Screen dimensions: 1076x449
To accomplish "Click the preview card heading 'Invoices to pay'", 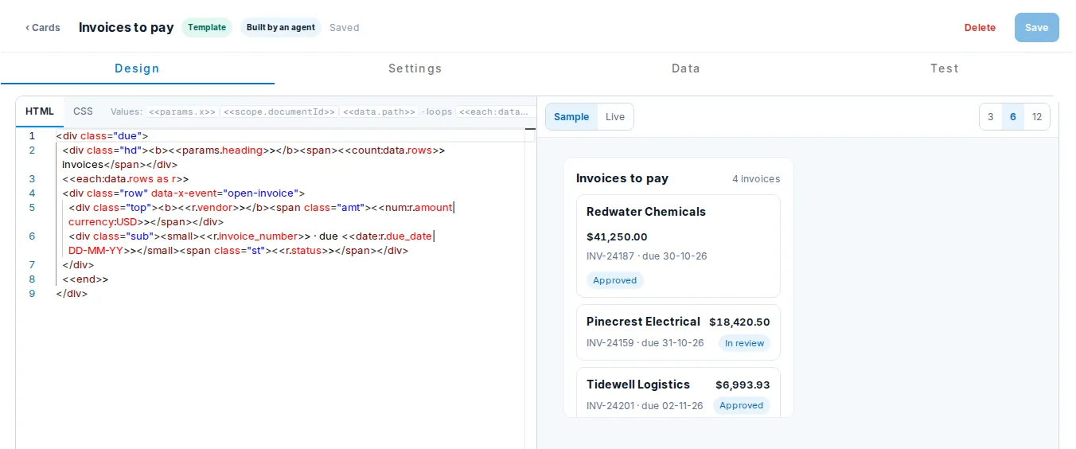I will pos(622,178).
